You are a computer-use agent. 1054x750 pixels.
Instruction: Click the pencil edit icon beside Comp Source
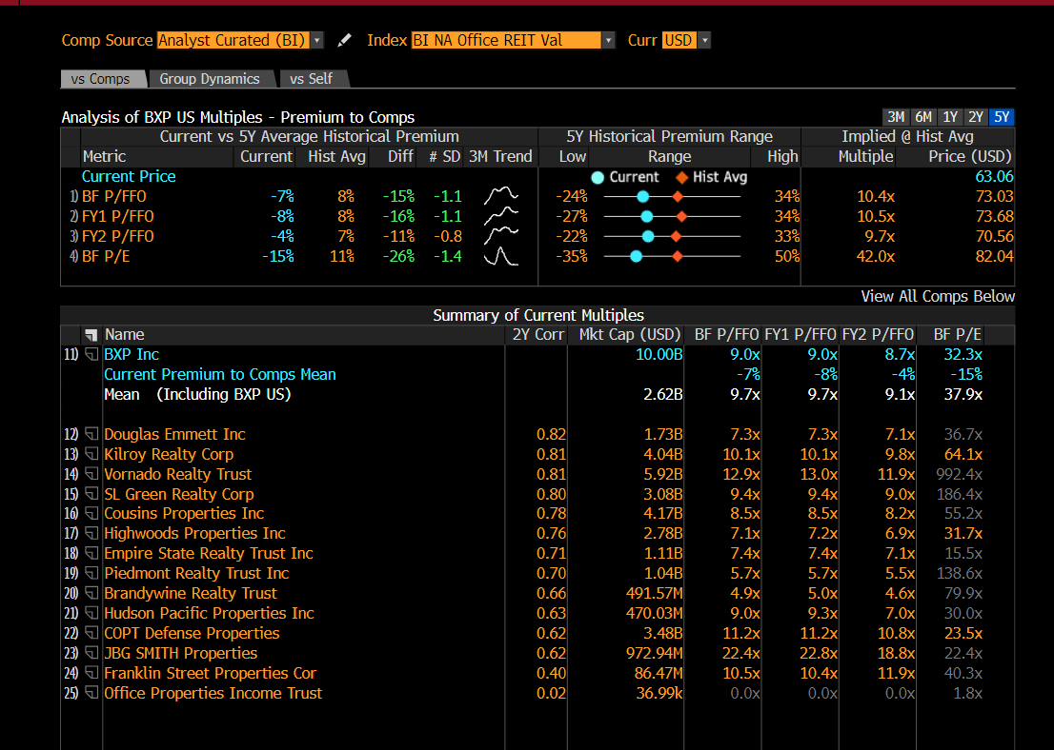[344, 40]
